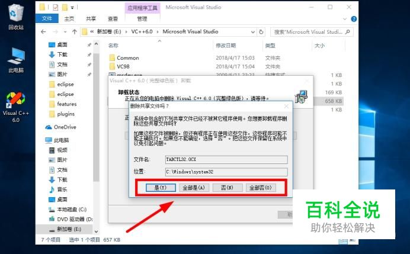Select 本地磁盘 (C:) drive

[x=72, y=210]
